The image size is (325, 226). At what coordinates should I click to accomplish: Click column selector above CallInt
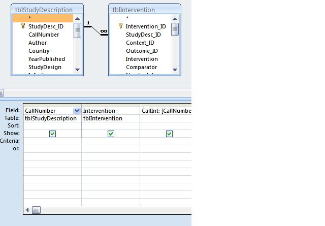click(x=166, y=106)
